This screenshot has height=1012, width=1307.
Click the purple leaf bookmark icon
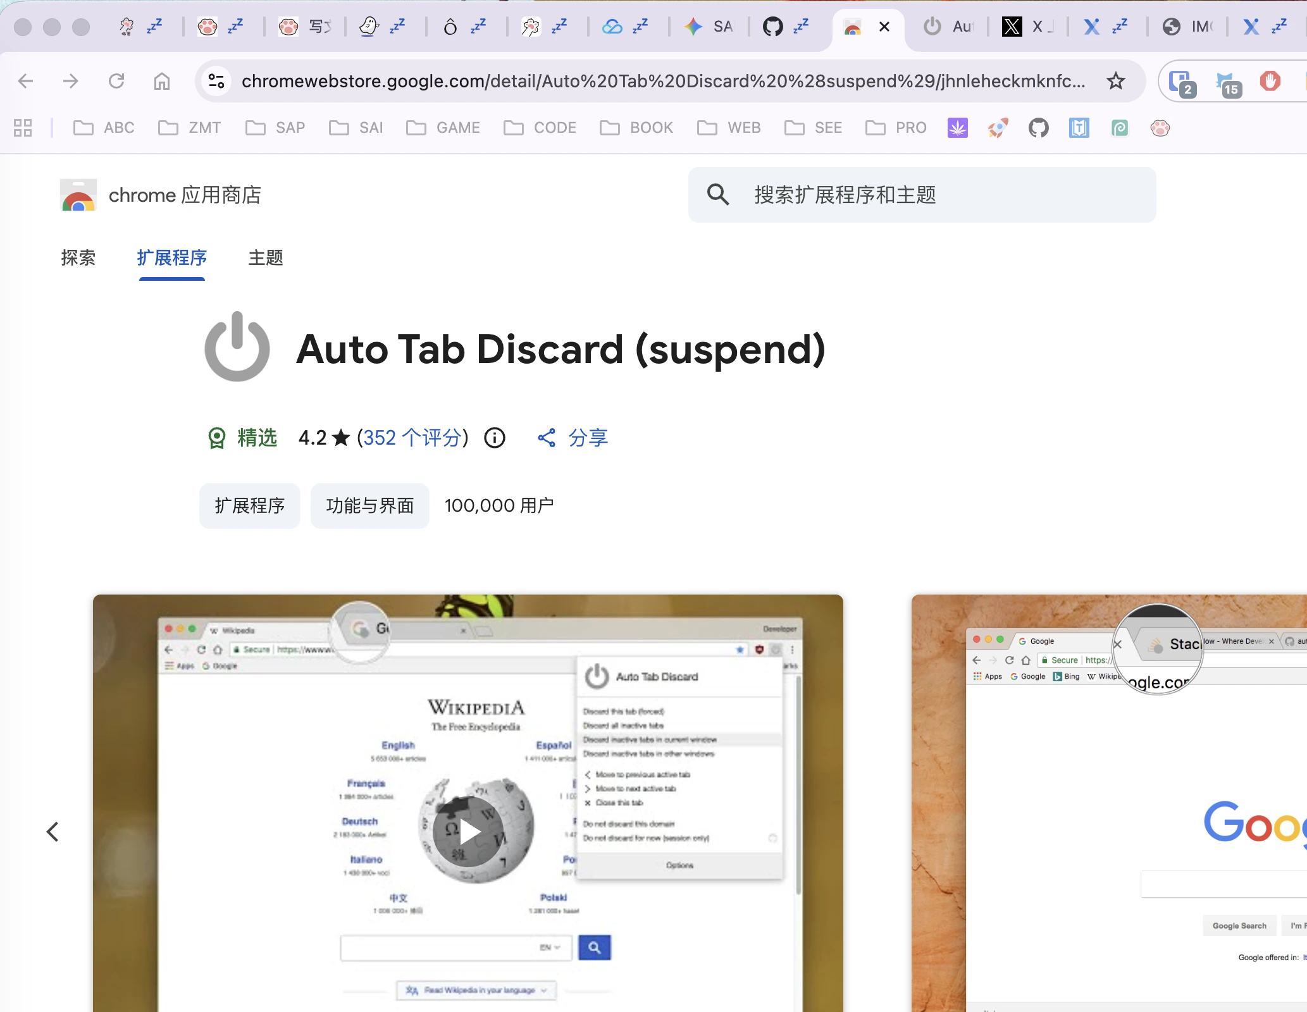coord(957,128)
